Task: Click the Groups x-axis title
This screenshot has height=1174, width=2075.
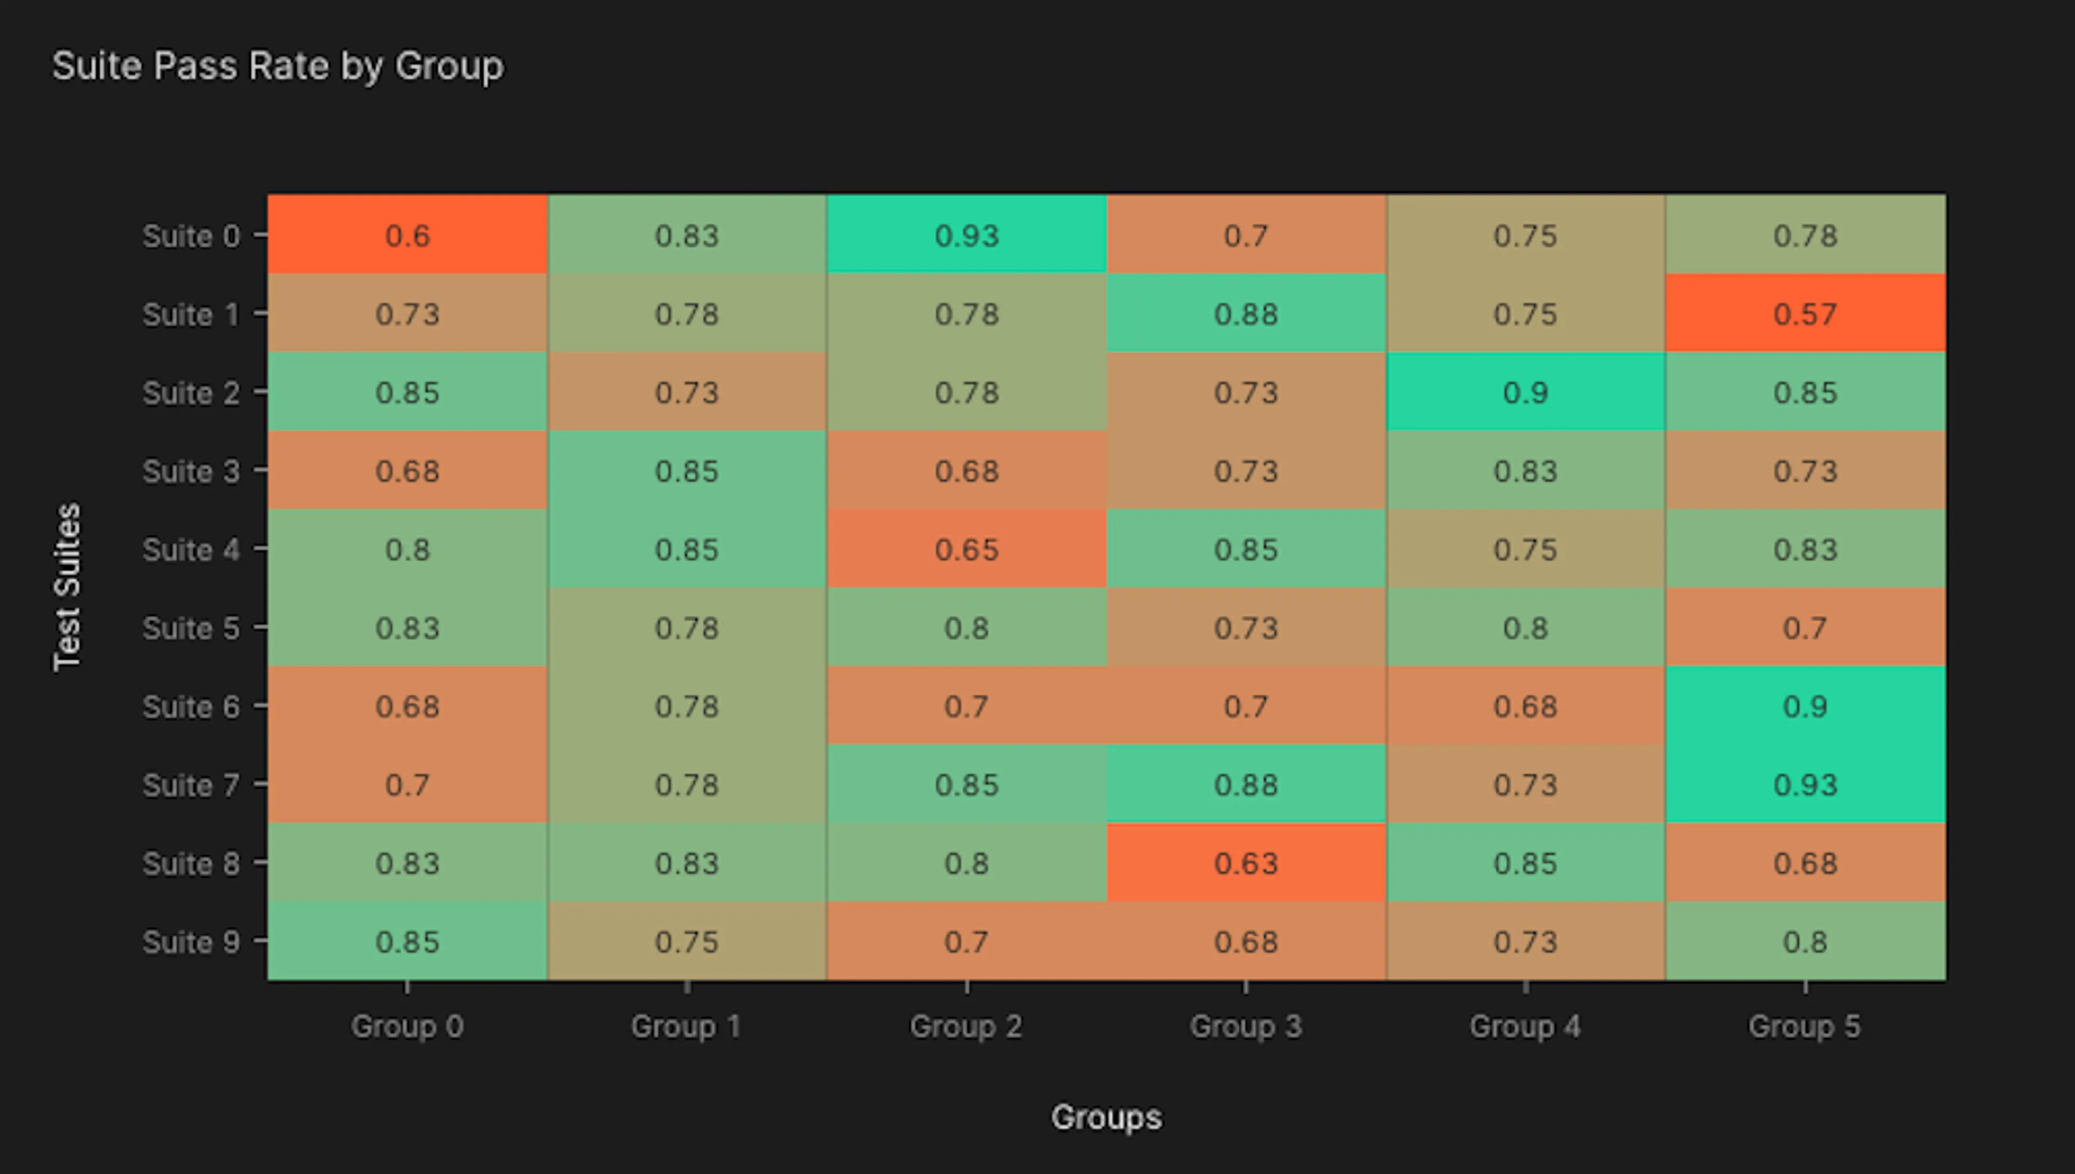Action: [1107, 1117]
